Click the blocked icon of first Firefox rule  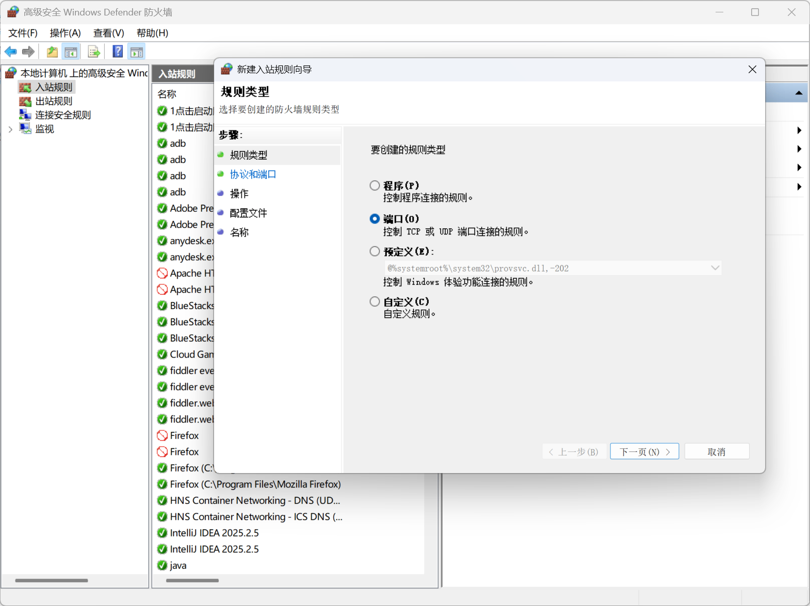point(163,435)
